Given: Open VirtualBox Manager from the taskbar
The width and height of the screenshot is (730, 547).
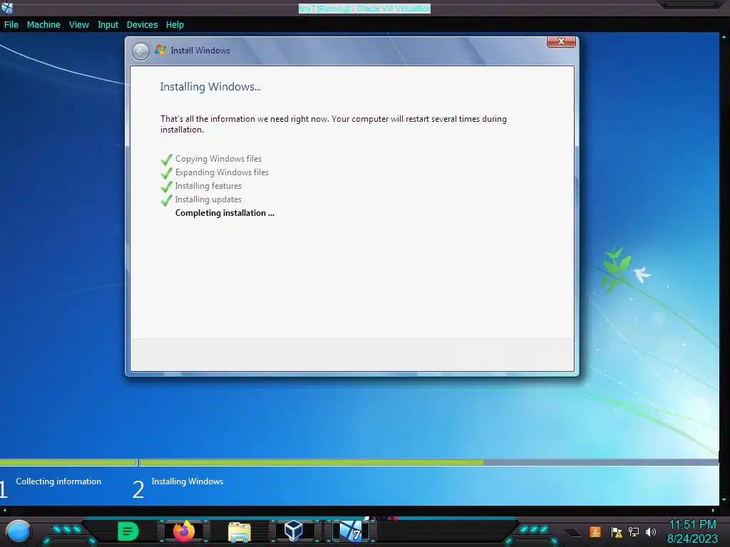Looking at the screenshot, I should click(x=294, y=531).
